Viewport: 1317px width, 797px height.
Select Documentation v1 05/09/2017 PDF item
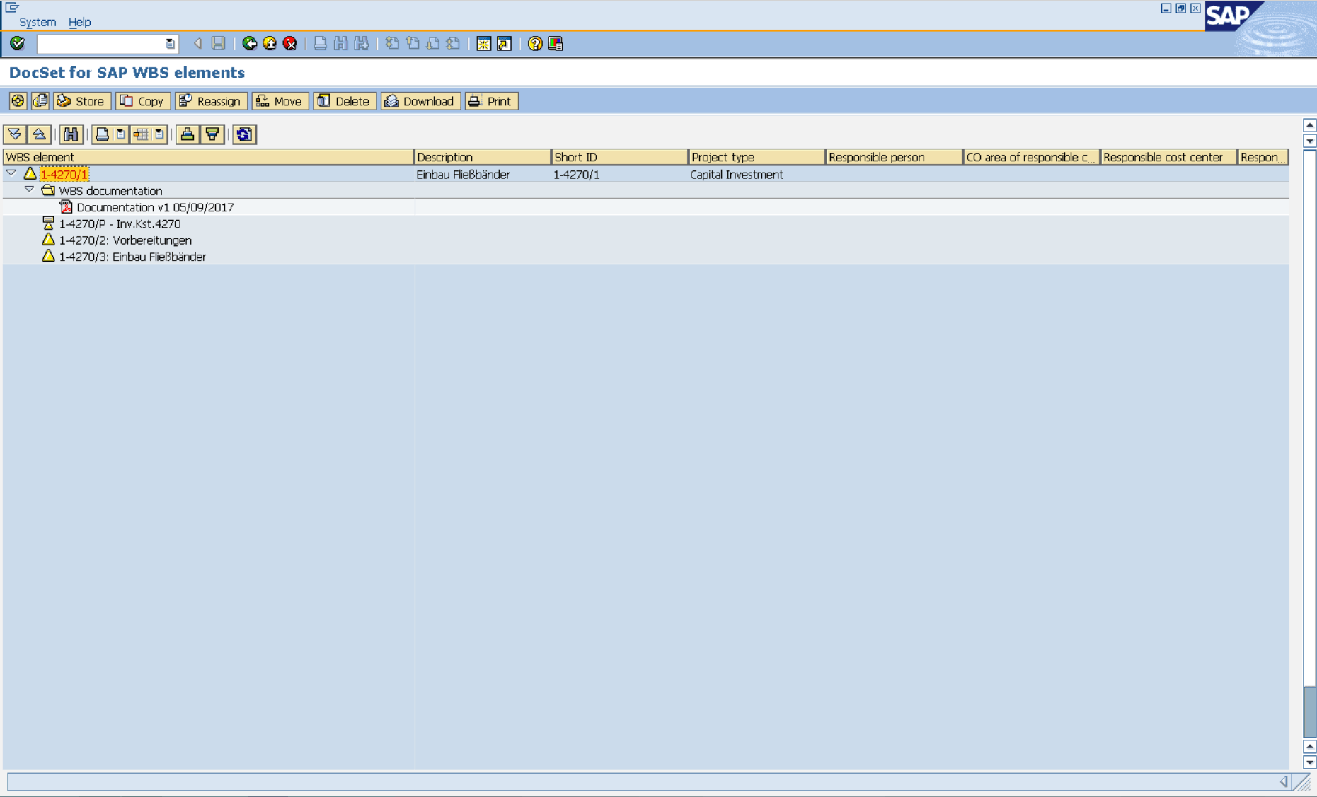154,207
